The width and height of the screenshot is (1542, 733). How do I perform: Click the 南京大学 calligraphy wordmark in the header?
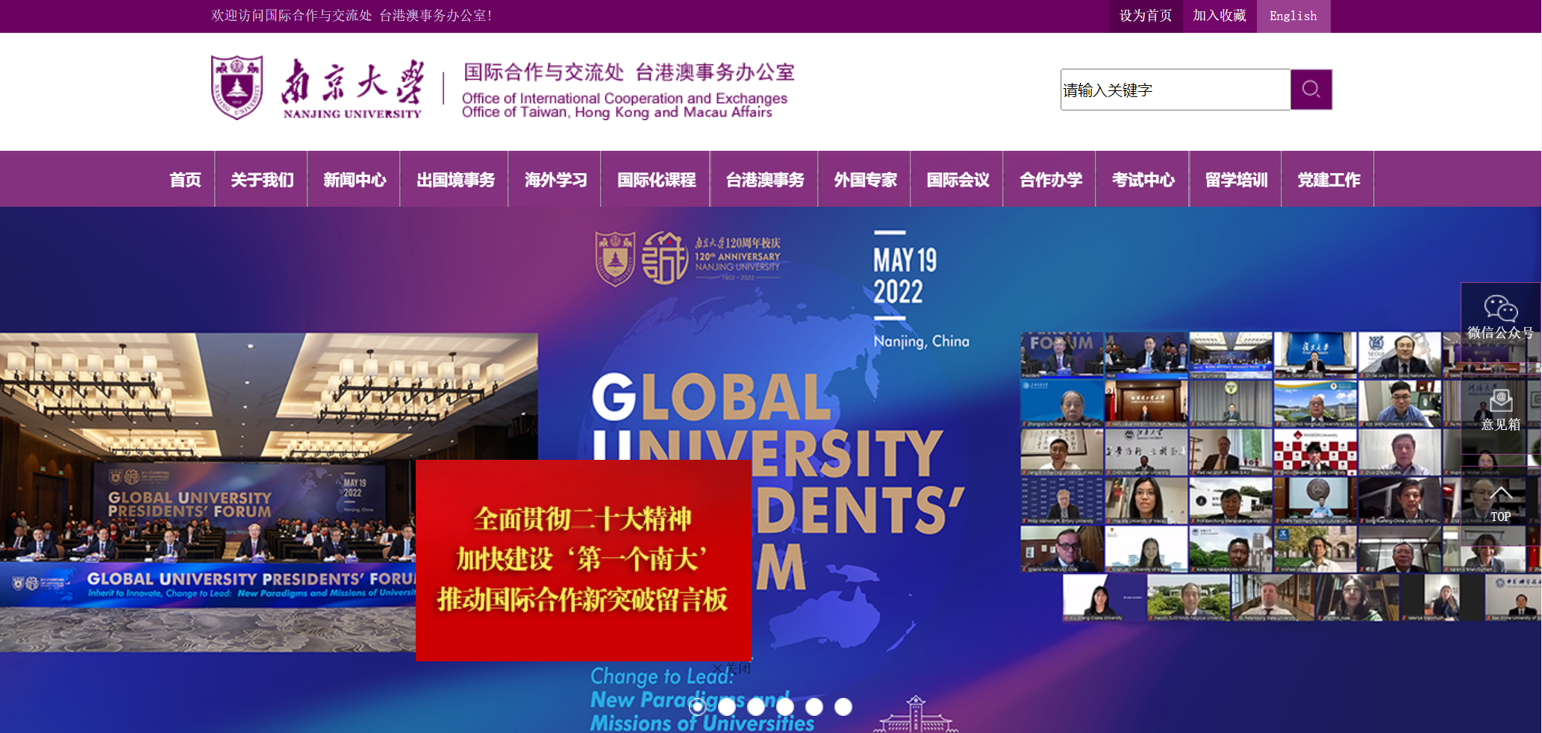pyautogui.click(x=352, y=88)
